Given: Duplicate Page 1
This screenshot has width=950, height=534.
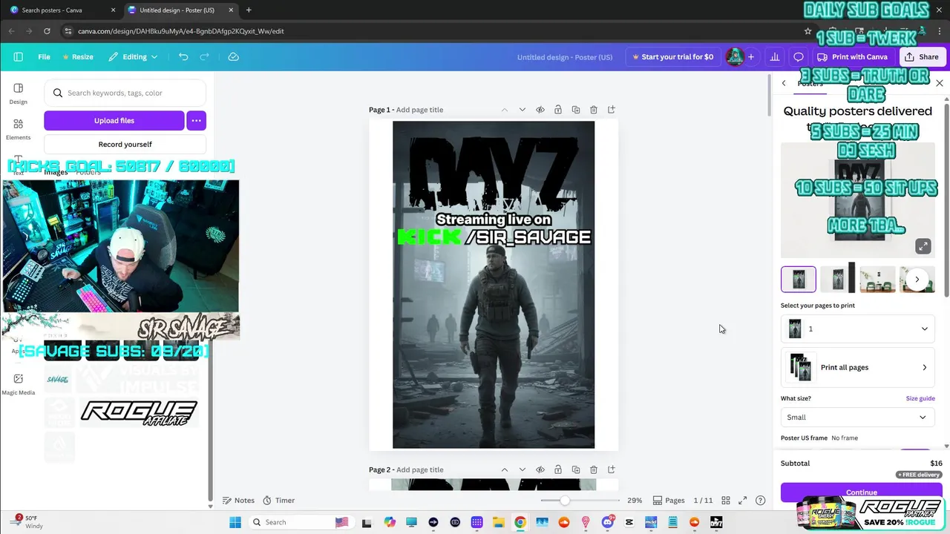Looking at the screenshot, I should [576, 110].
